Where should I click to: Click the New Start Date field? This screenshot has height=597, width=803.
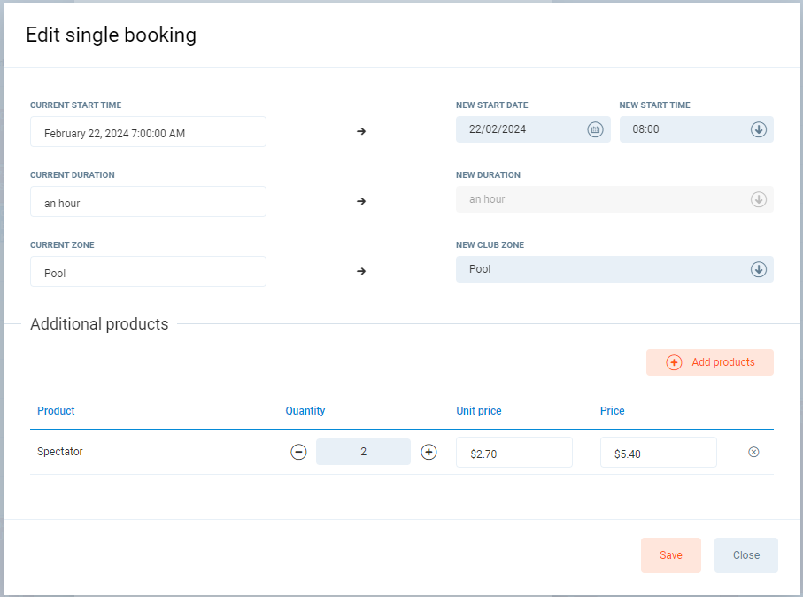coord(521,129)
